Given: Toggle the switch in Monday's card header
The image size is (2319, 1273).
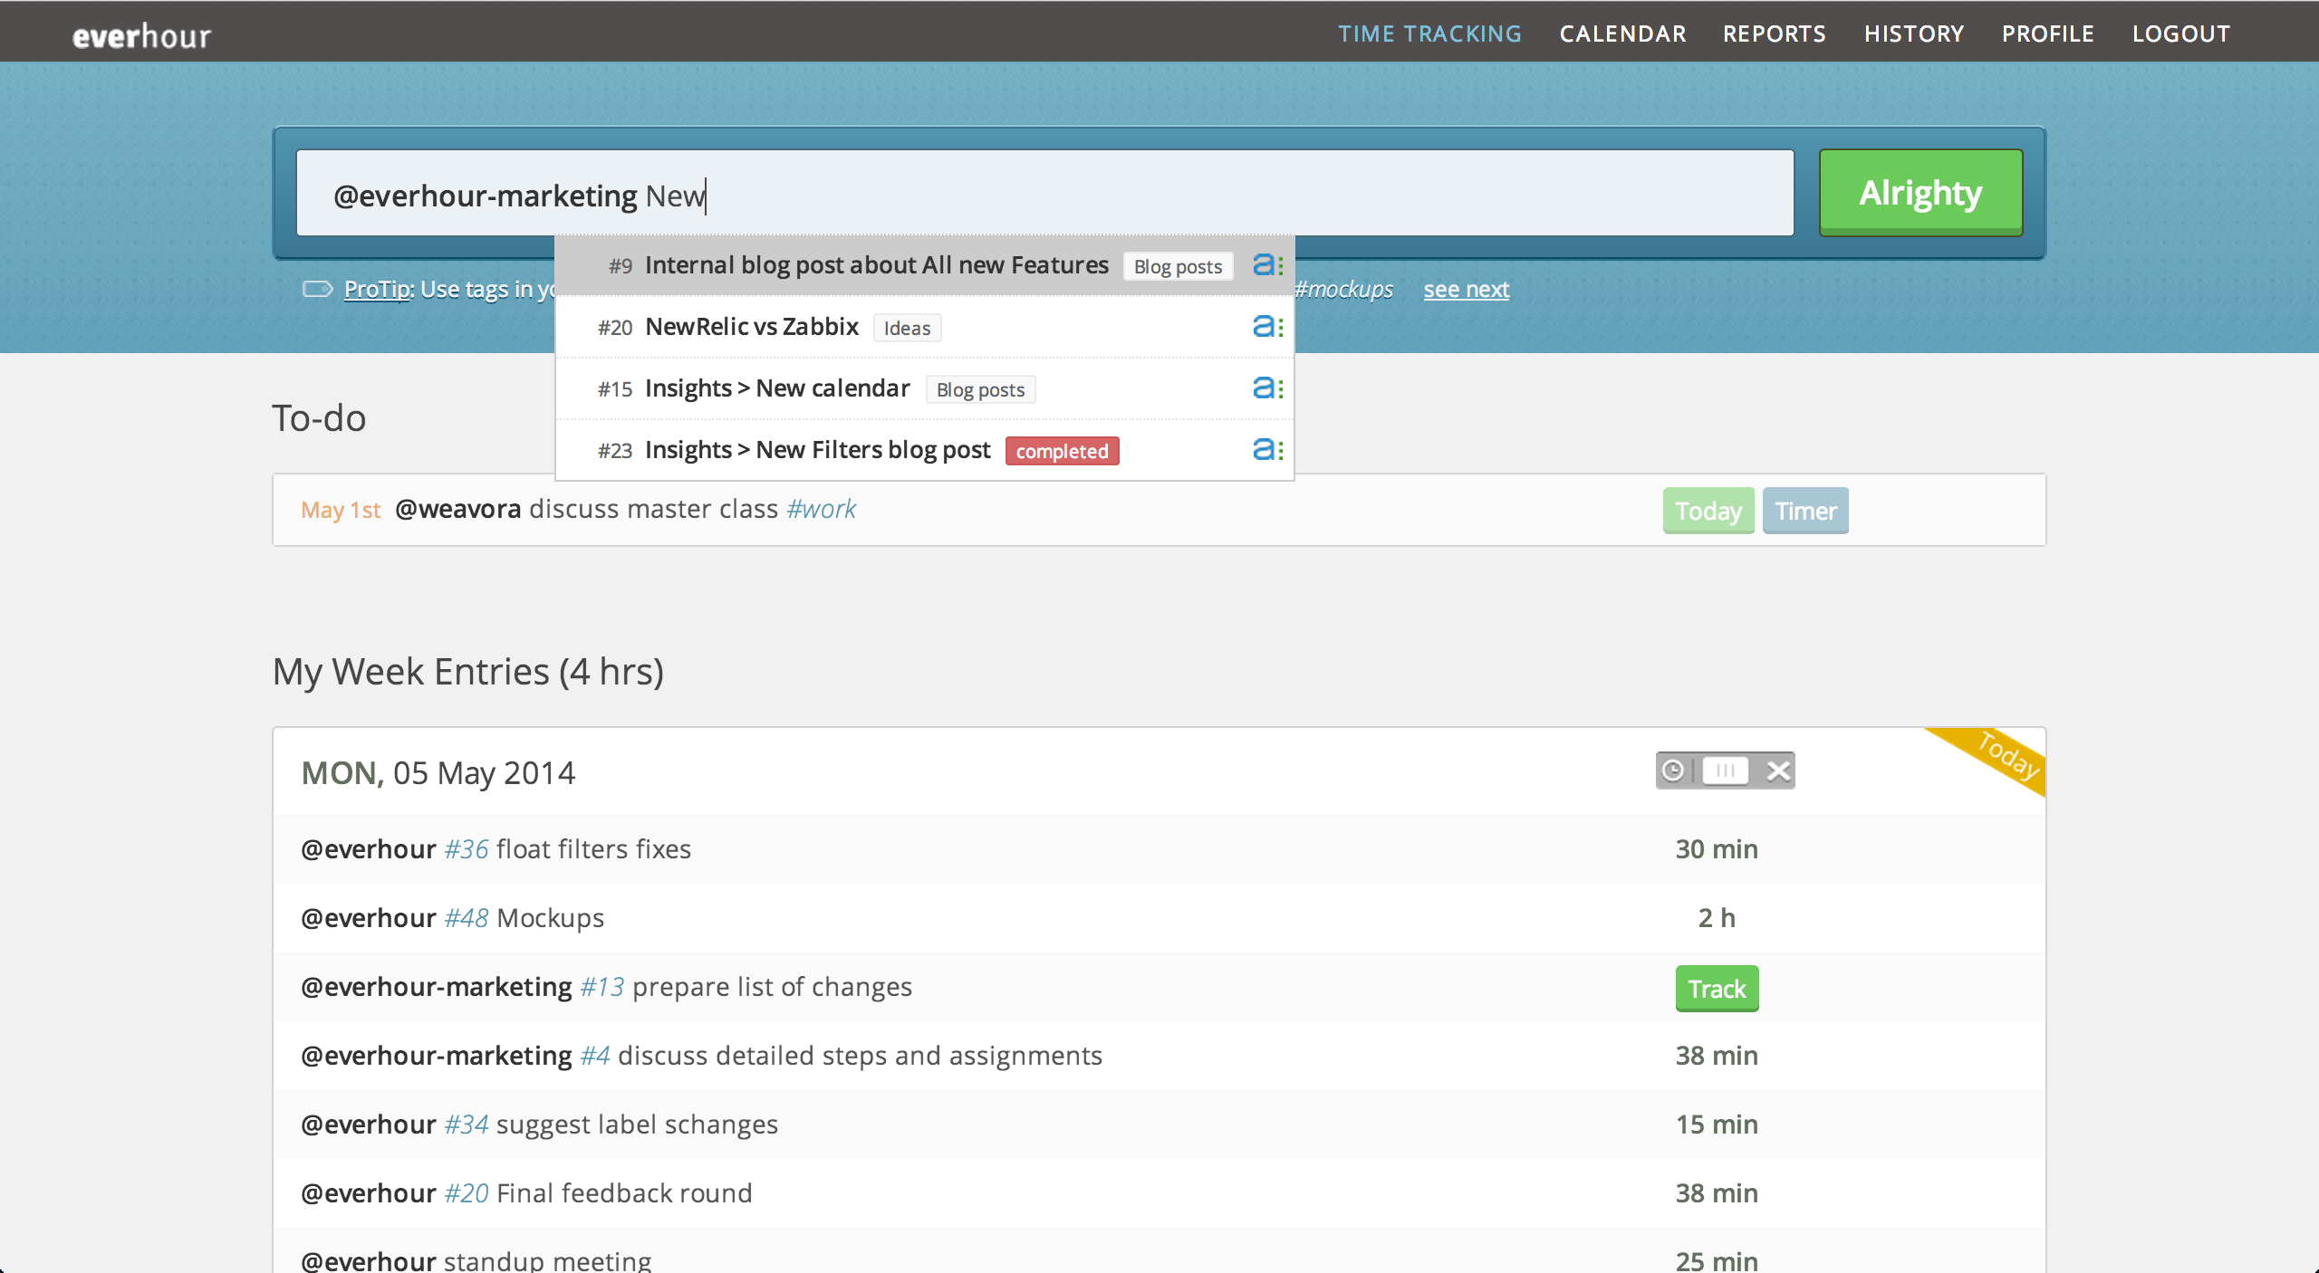Looking at the screenshot, I should (1727, 770).
